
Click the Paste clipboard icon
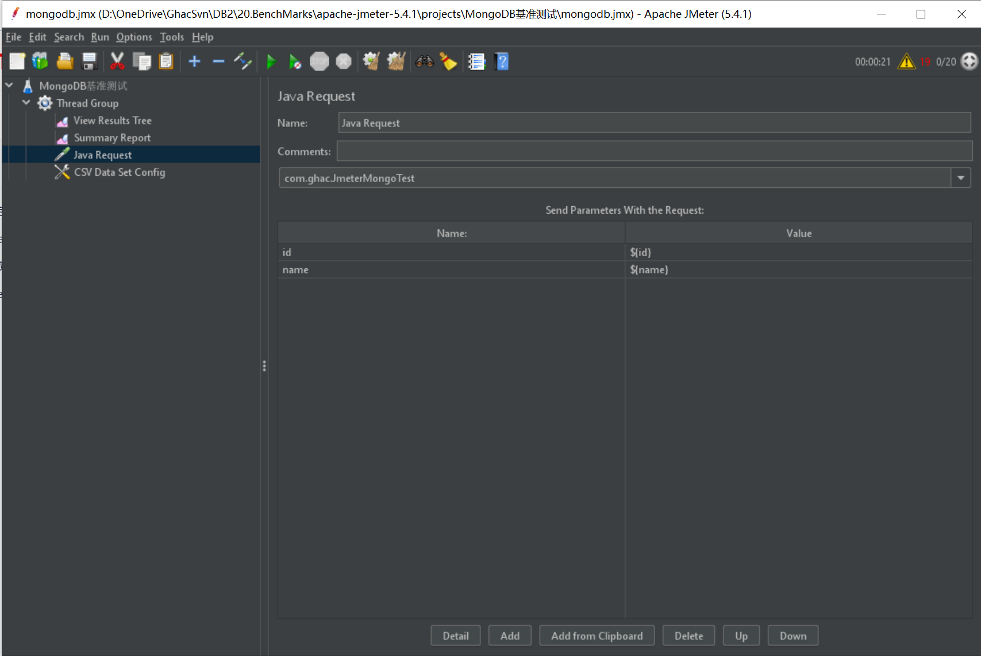pos(166,61)
